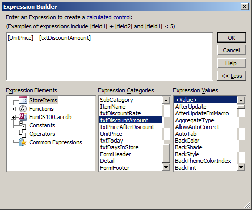The image size is (252, 210).
Task: Select Constants in Expression Elements
Action: pyautogui.click(x=42, y=125)
